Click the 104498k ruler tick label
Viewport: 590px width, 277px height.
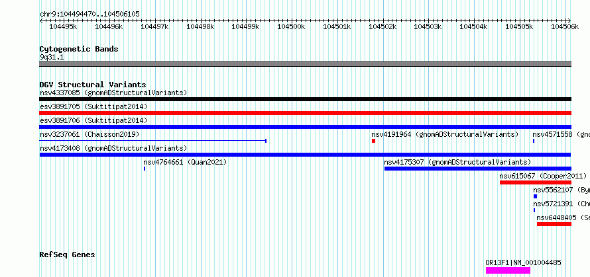[200, 26]
